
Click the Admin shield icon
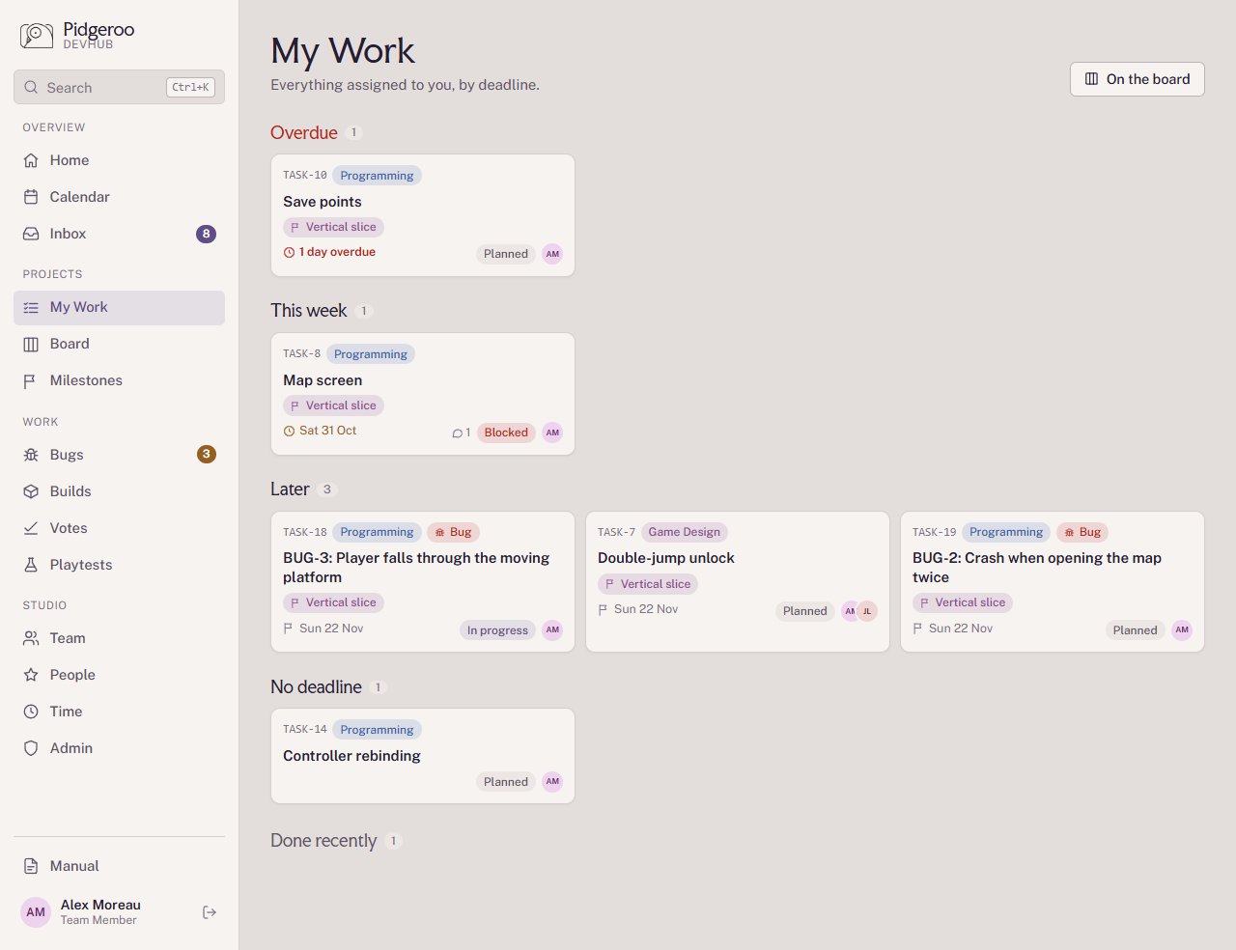click(31, 748)
